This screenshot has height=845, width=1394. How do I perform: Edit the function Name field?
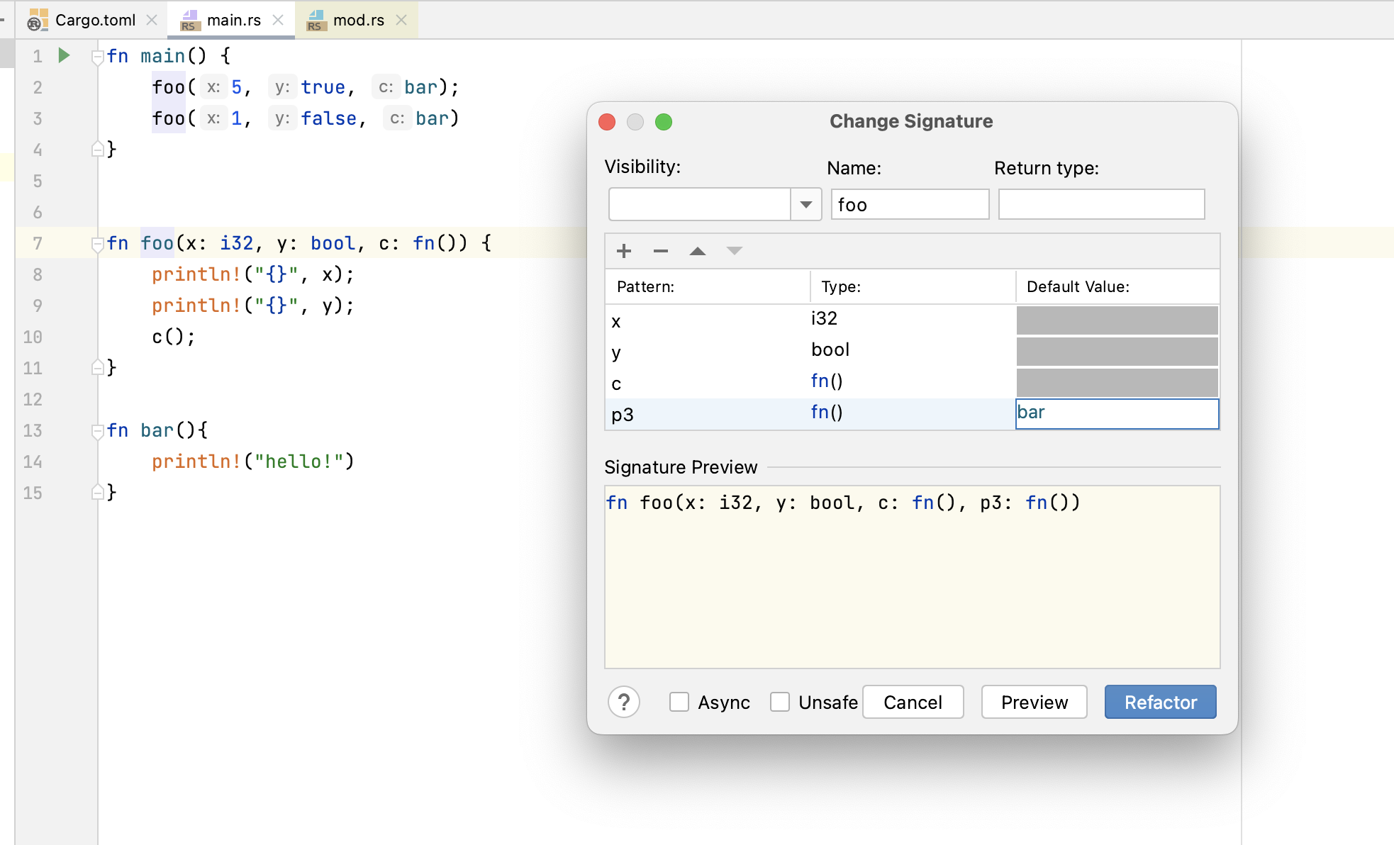click(x=909, y=204)
